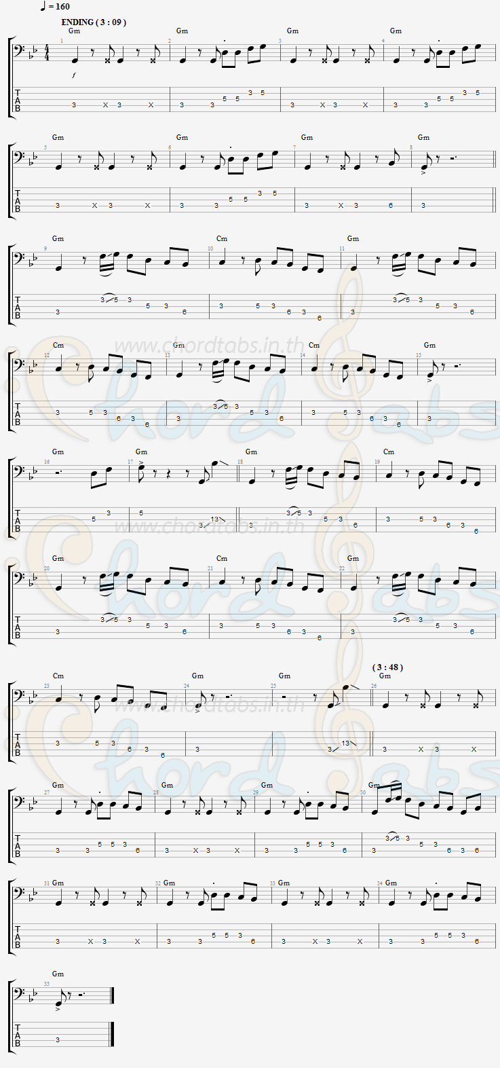Click measure number 30

(363, 792)
